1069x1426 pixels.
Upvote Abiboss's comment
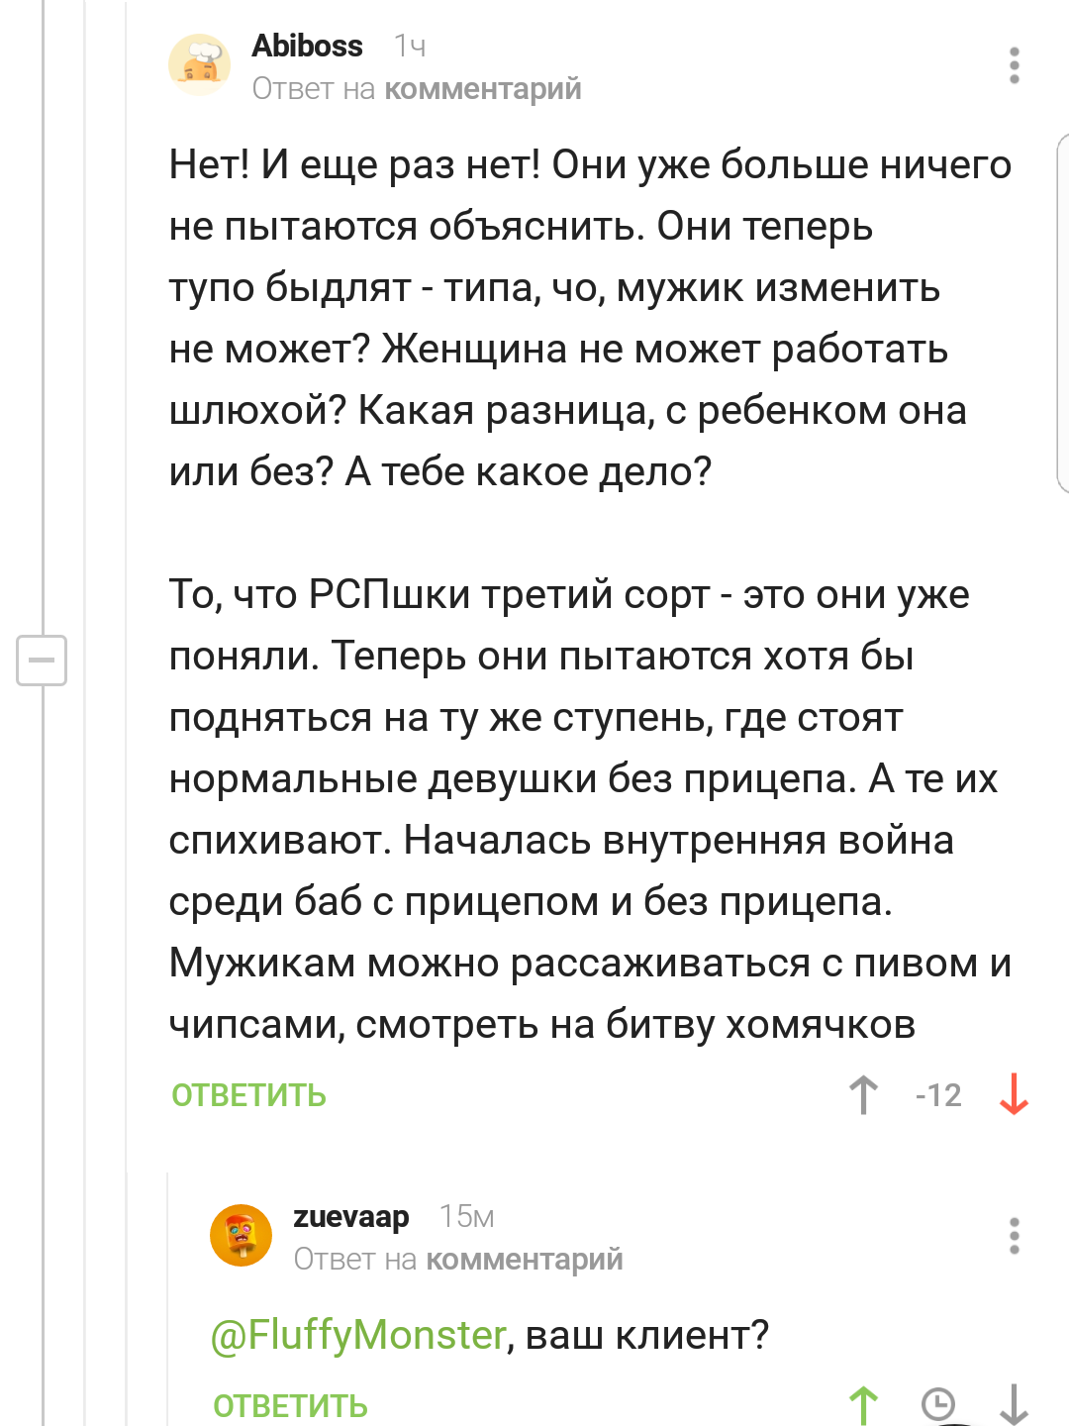pos(863,1095)
